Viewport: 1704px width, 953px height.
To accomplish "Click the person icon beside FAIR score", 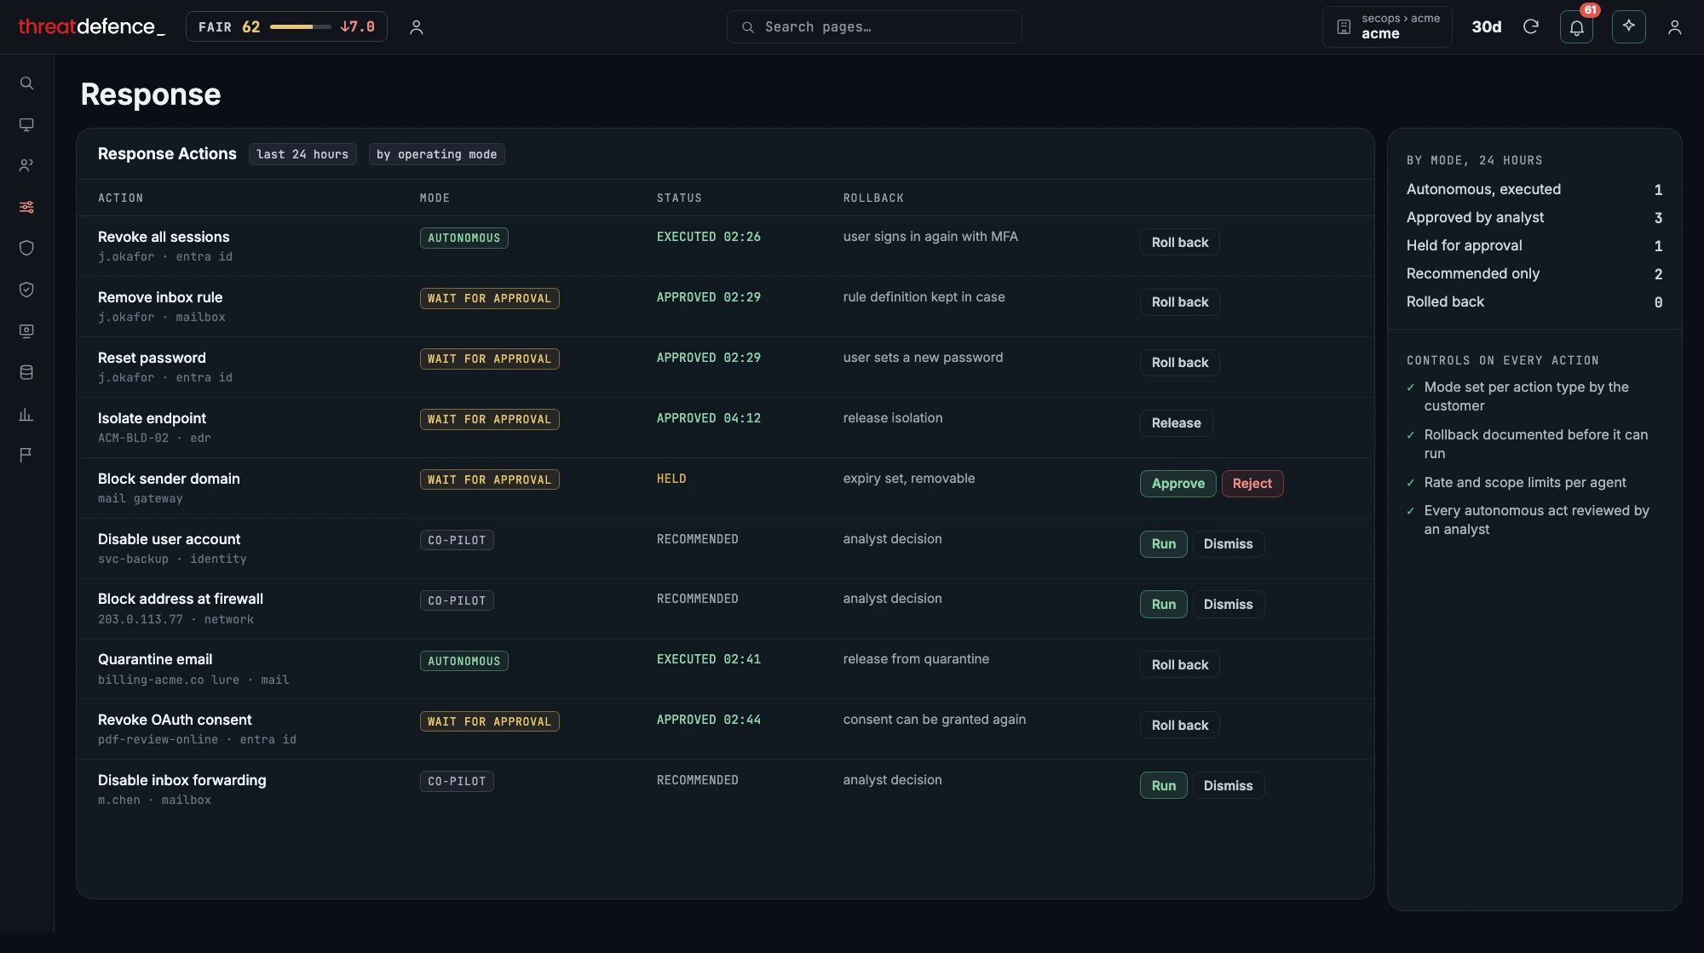I will [x=416, y=27].
